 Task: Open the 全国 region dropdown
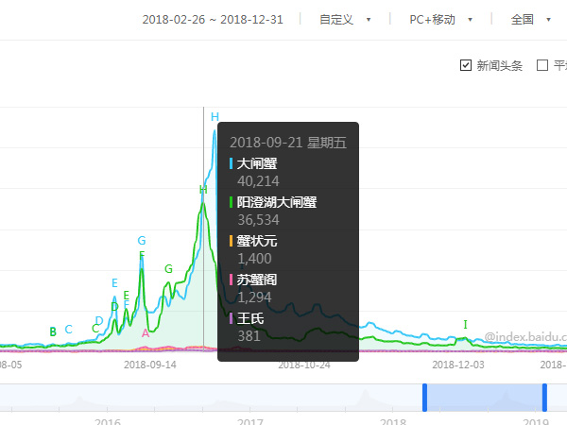[530, 20]
